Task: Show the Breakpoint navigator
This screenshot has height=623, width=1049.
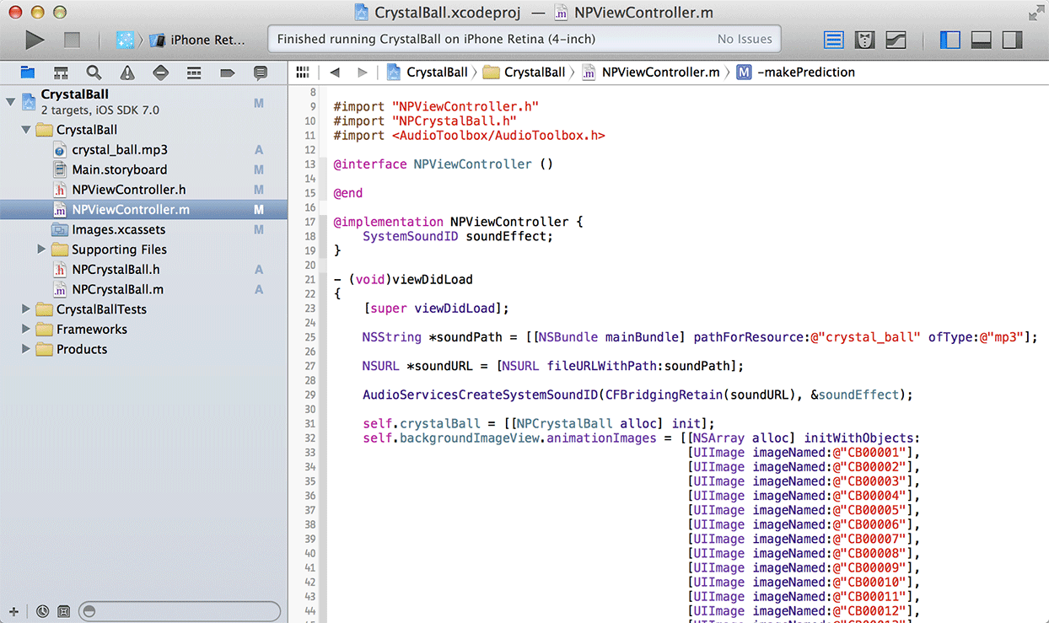Action: point(227,73)
